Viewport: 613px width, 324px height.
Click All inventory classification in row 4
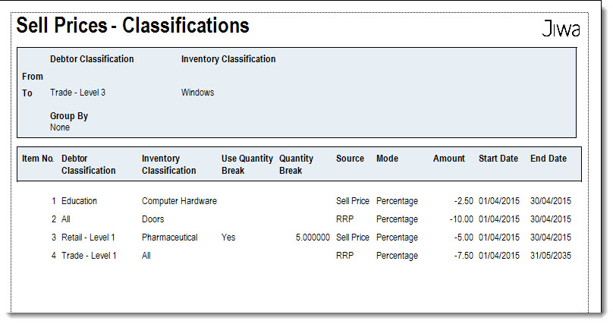tap(146, 256)
